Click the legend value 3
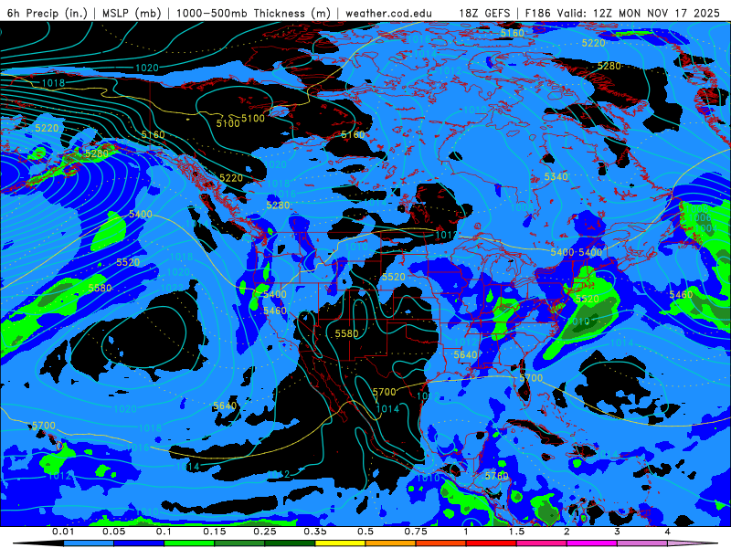This screenshot has width=731, height=548. pyautogui.click(x=618, y=532)
